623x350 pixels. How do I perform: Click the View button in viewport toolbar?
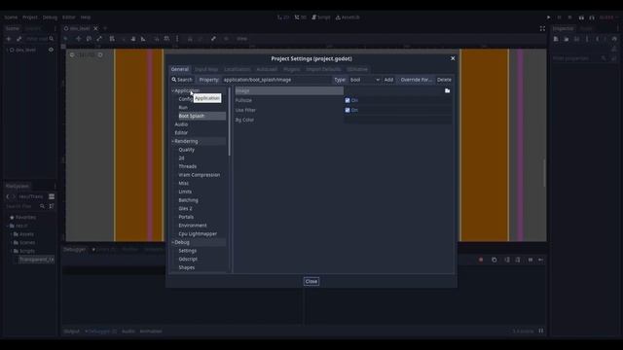coord(242,39)
